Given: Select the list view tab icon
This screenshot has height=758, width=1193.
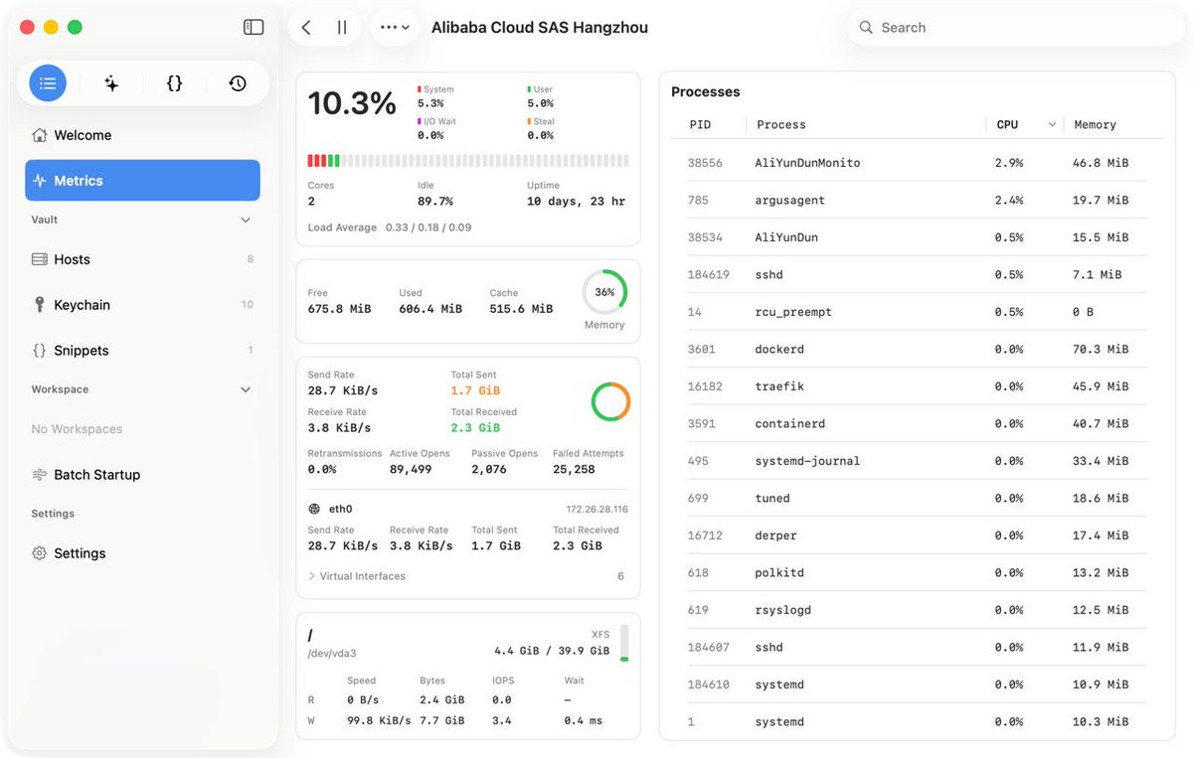Looking at the screenshot, I should [x=48, y=83].
